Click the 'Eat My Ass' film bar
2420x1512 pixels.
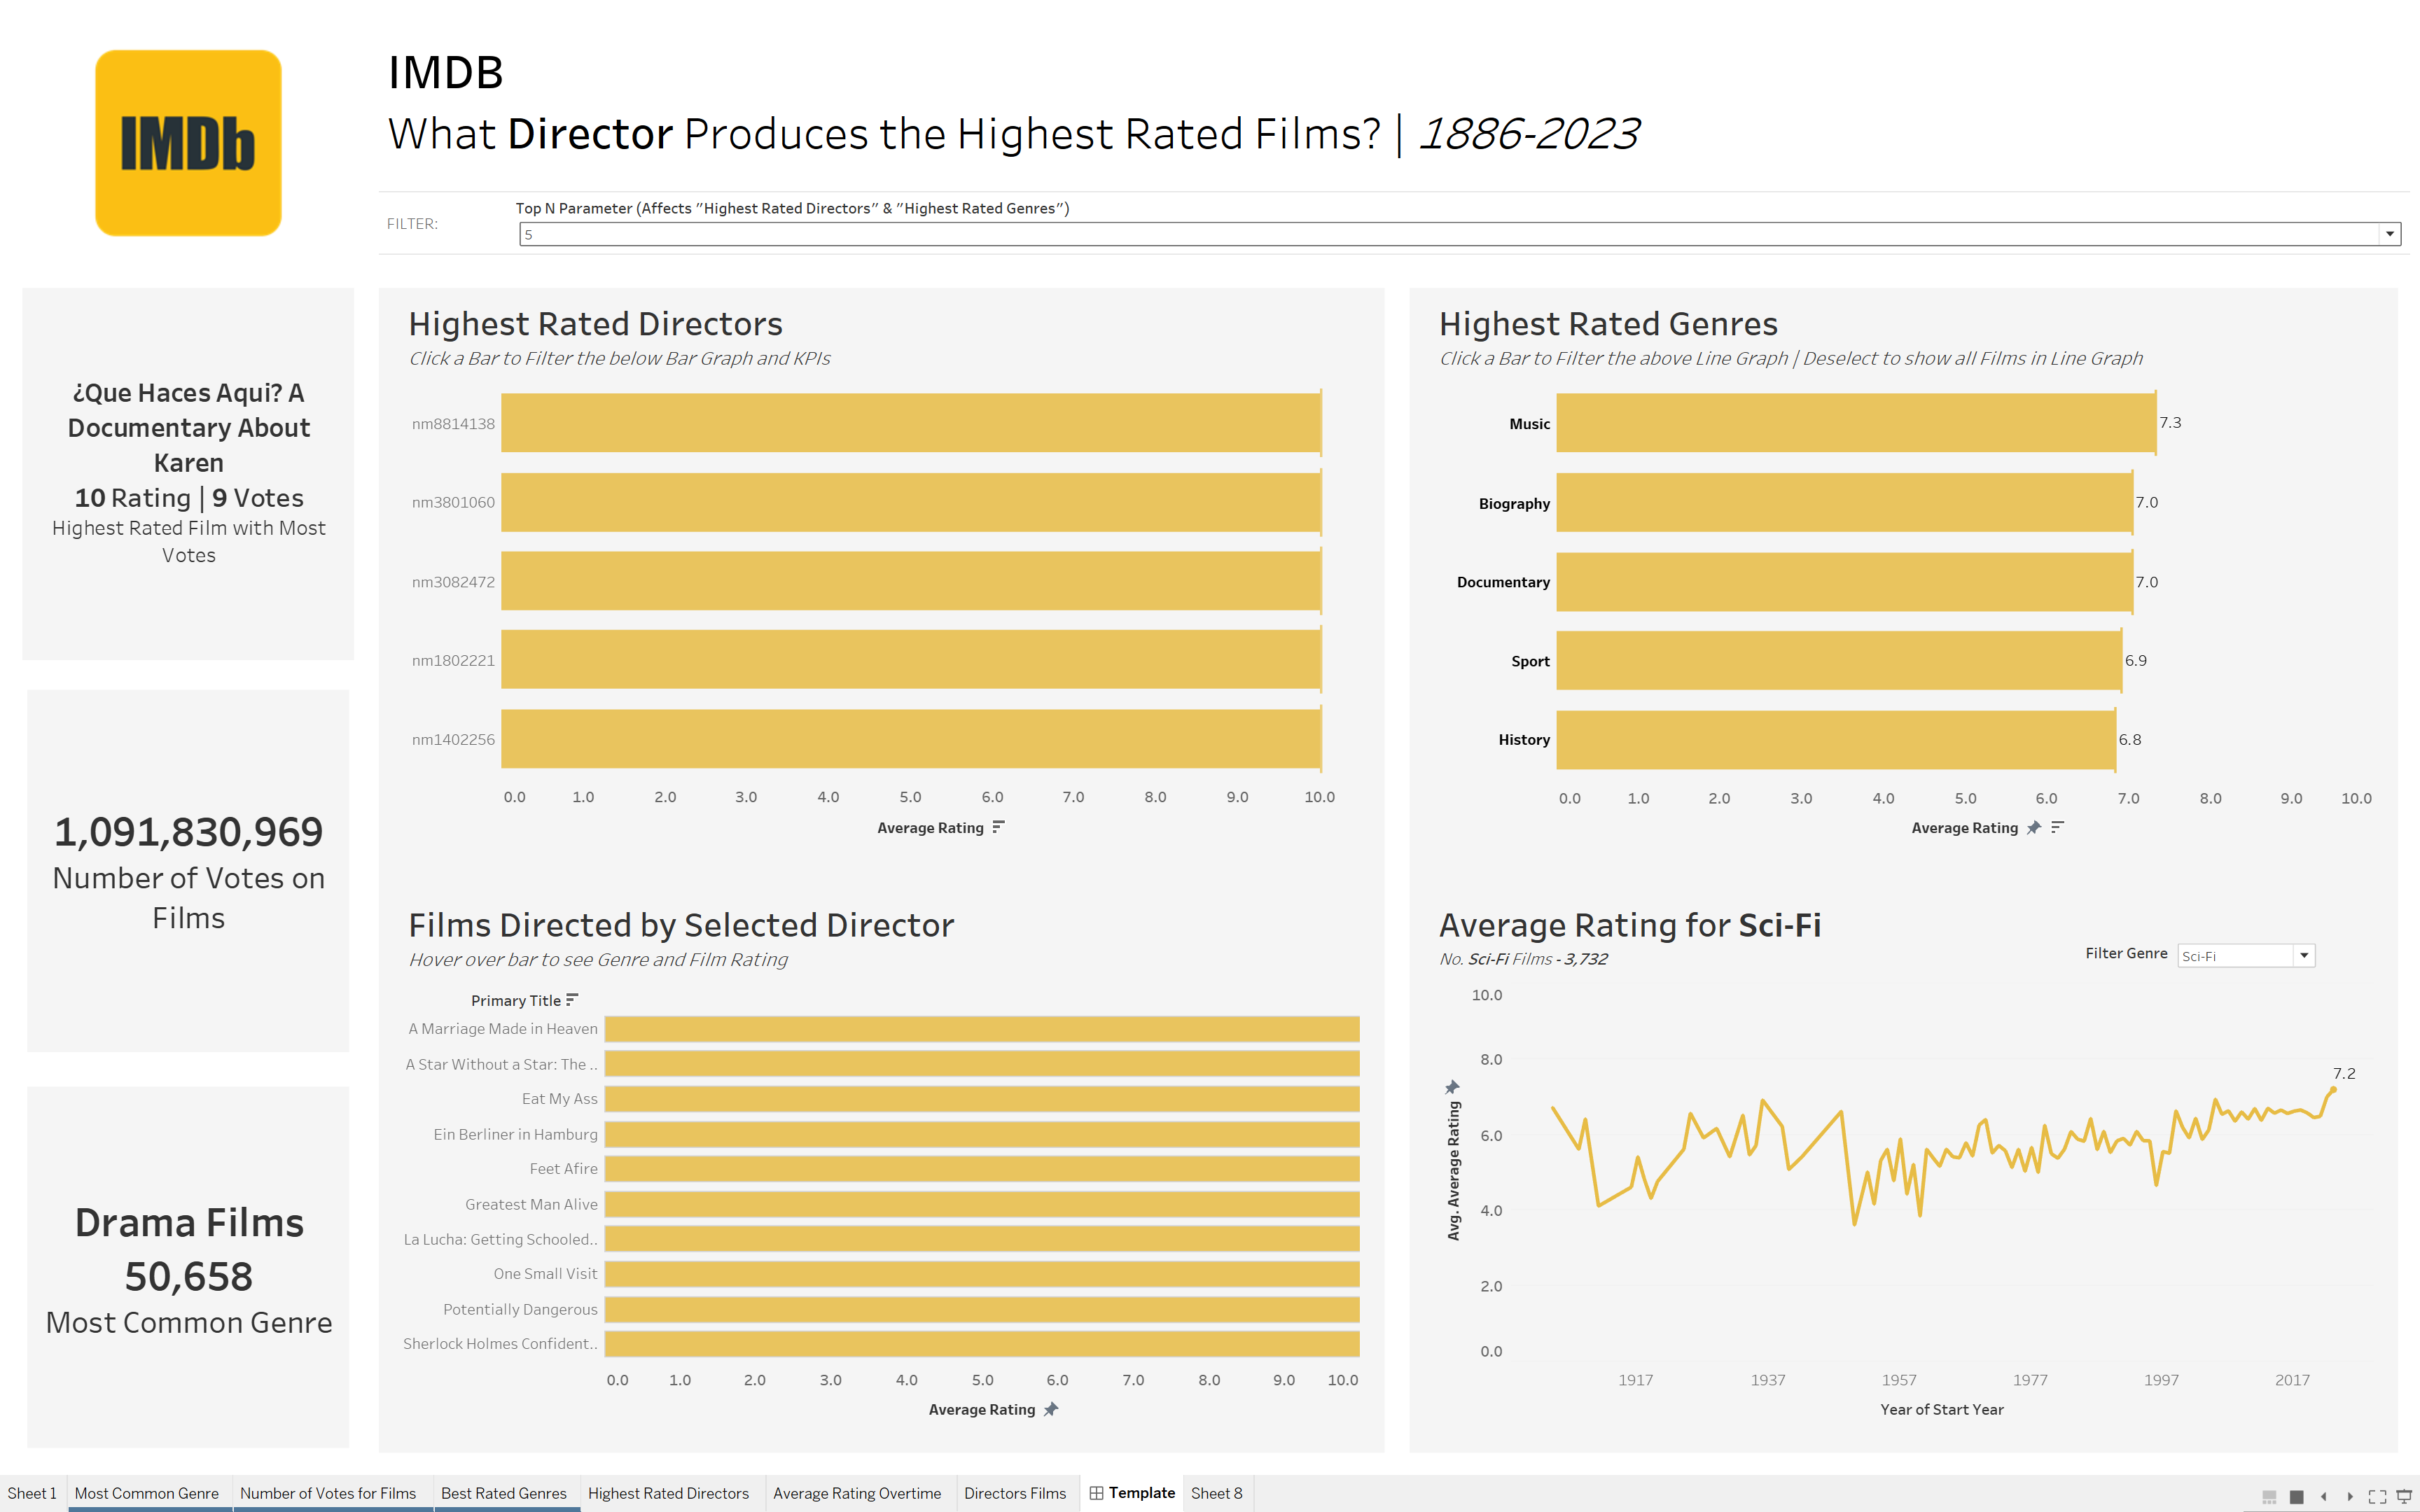982,1099
